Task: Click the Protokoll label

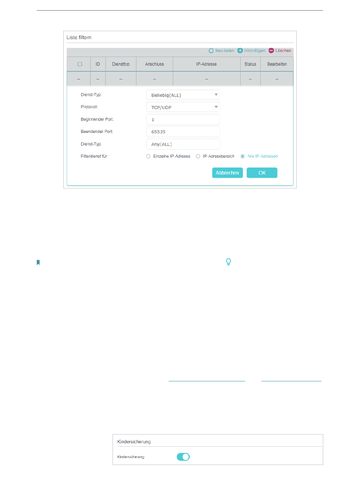Action: click(x=89, y=107)
